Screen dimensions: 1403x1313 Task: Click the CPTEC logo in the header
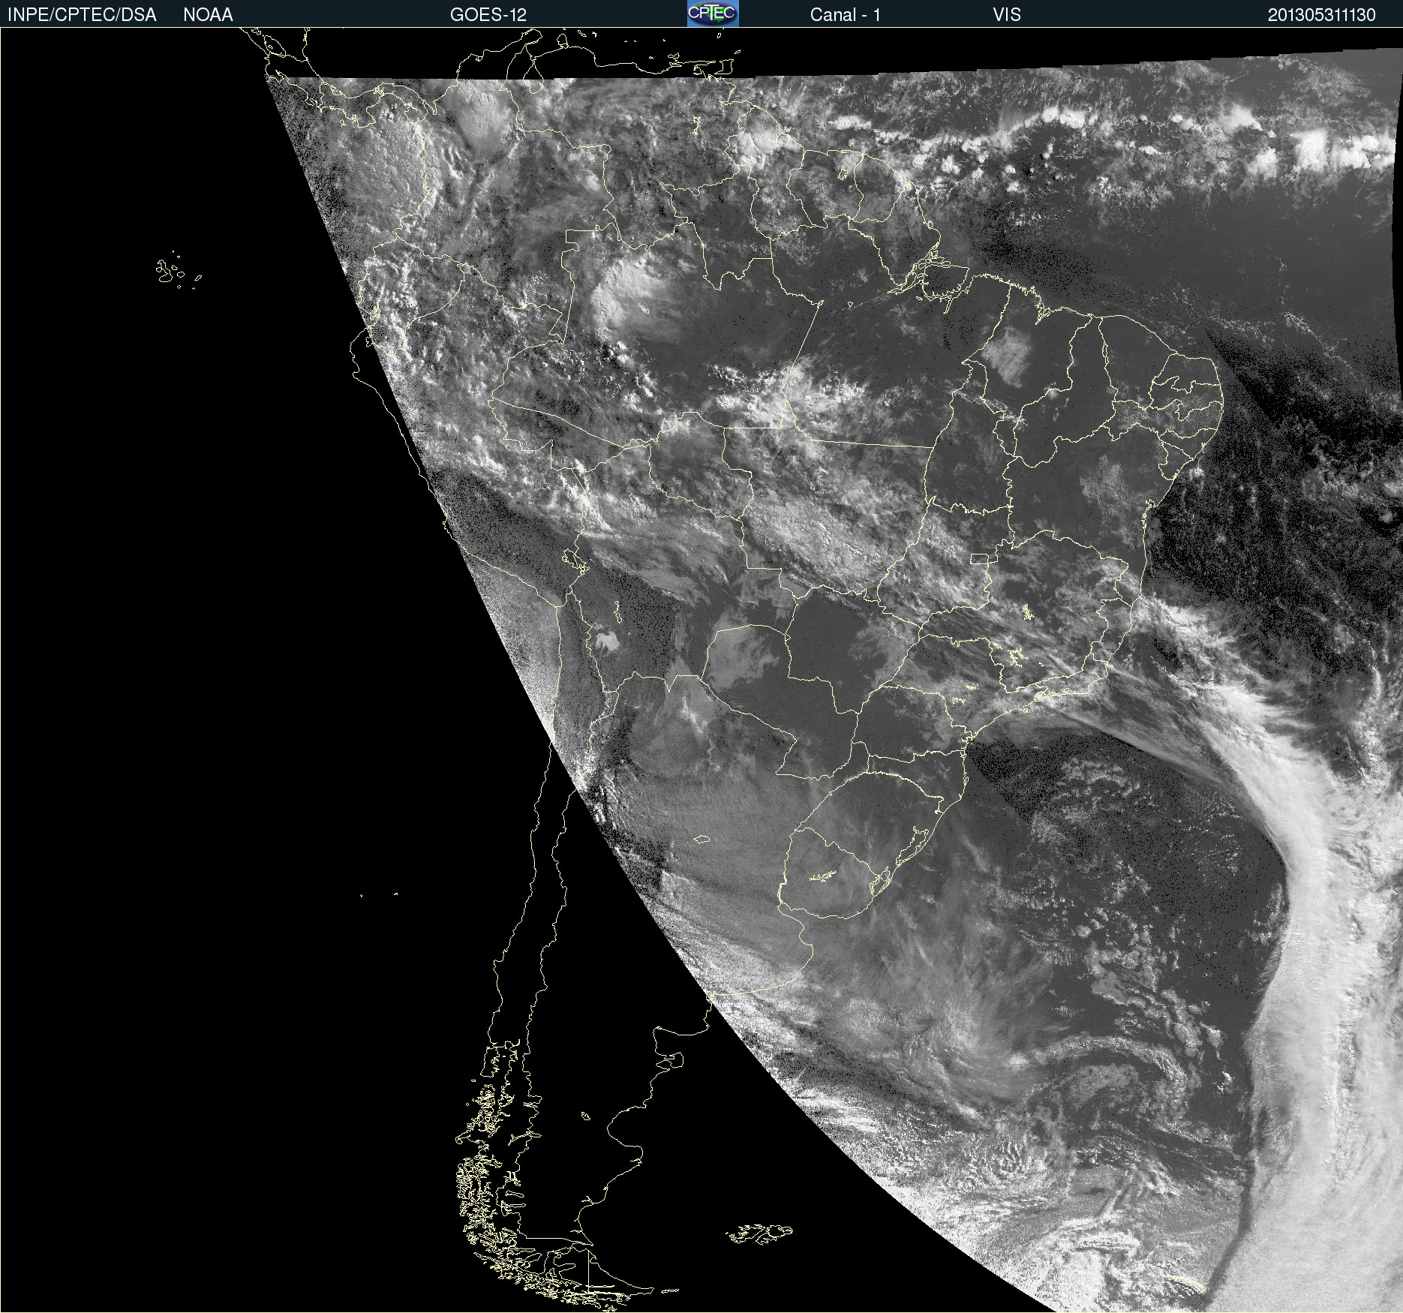[x=713, y=14]
